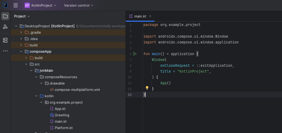The height and width of the screenshot is (133, 282).
Task: Click the "KotlinProject" title string
Action: (193, 71)
